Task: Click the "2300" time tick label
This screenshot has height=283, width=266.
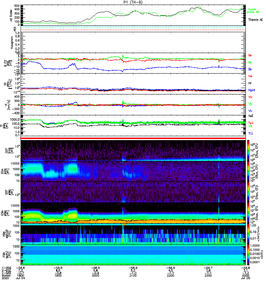Action: (208, 276)
